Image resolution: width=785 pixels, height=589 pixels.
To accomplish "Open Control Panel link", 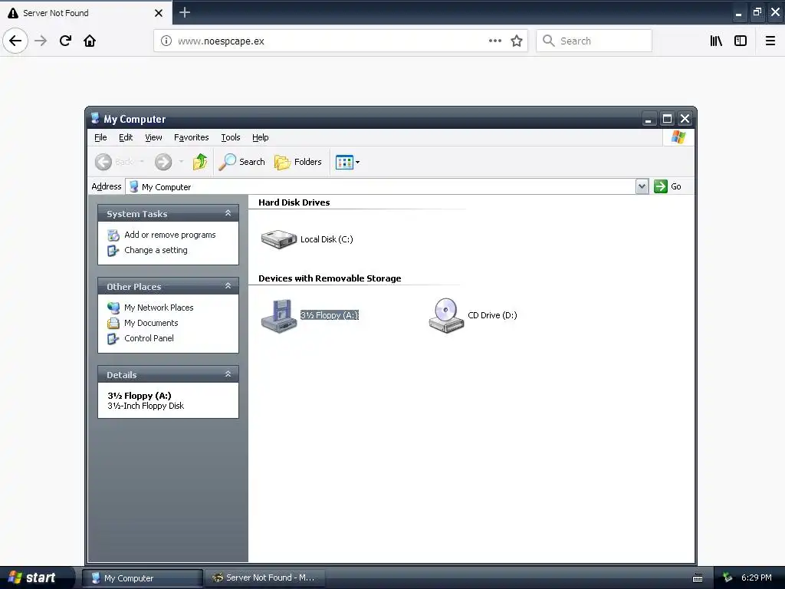I will (149, 338).
